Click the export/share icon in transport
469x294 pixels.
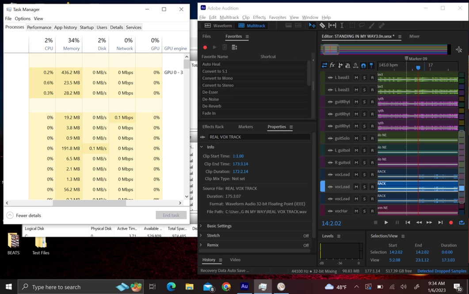(x=462, y=222)
